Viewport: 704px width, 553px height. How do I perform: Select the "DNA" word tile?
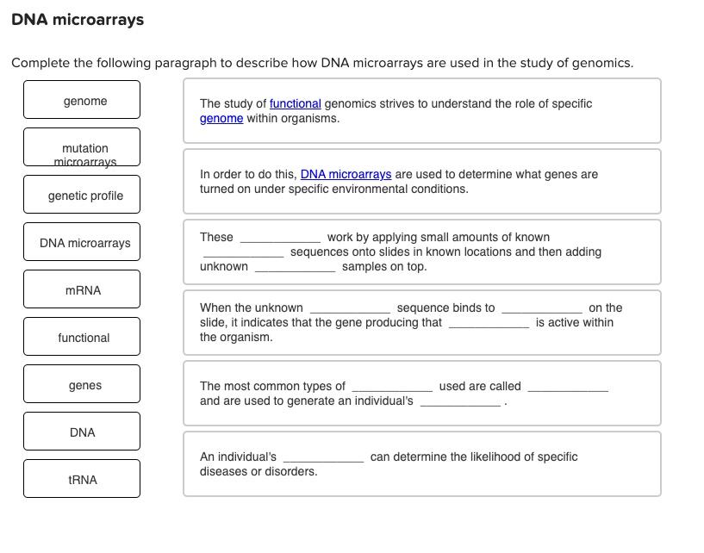coord(82,431)
